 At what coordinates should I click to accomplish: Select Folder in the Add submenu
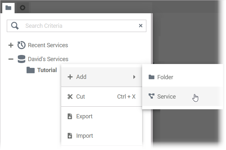(165, 77)
